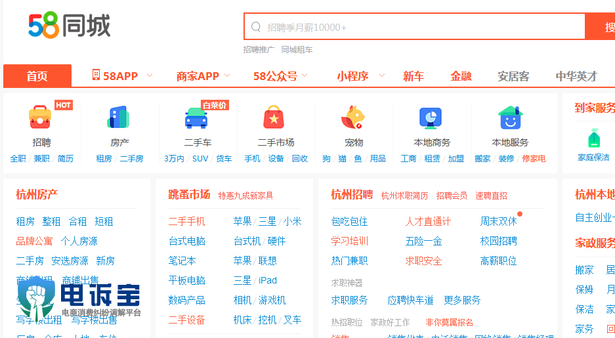Image resolution: width=615 pixels, height=338 pixels.
Task: Open the 金融 menu item
Action: point(461,76)
